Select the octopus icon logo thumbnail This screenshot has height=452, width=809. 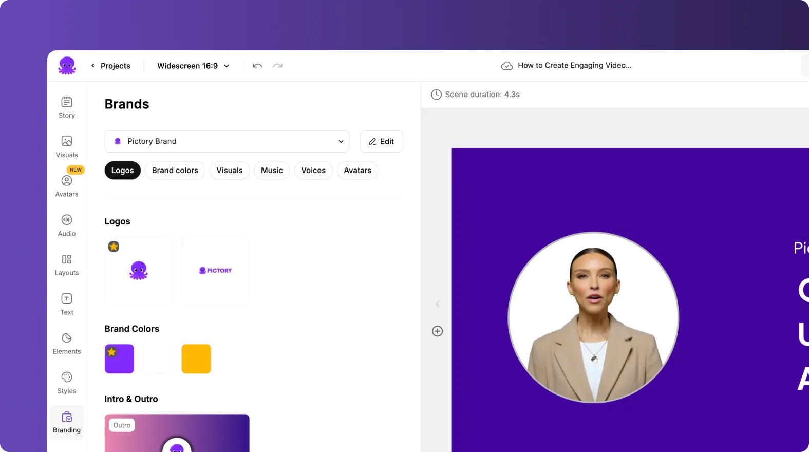(139, 271)
